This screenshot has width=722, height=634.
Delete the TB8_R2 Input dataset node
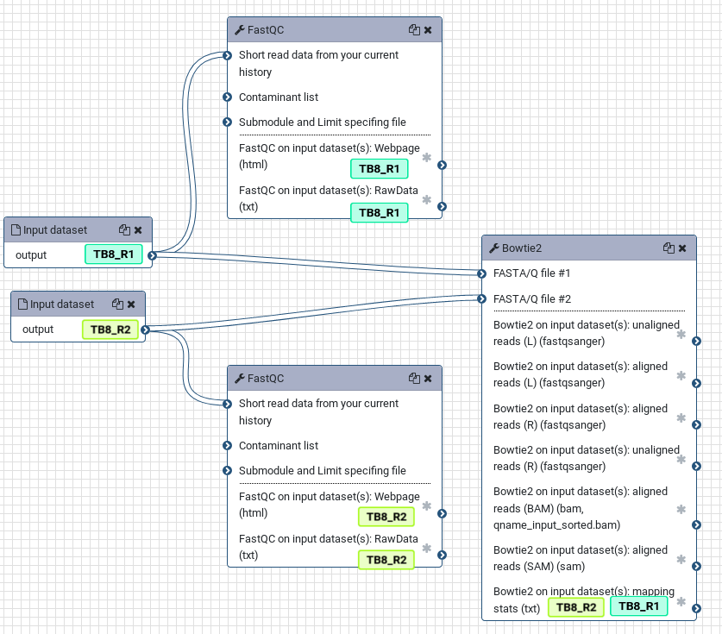click(131, 304)
